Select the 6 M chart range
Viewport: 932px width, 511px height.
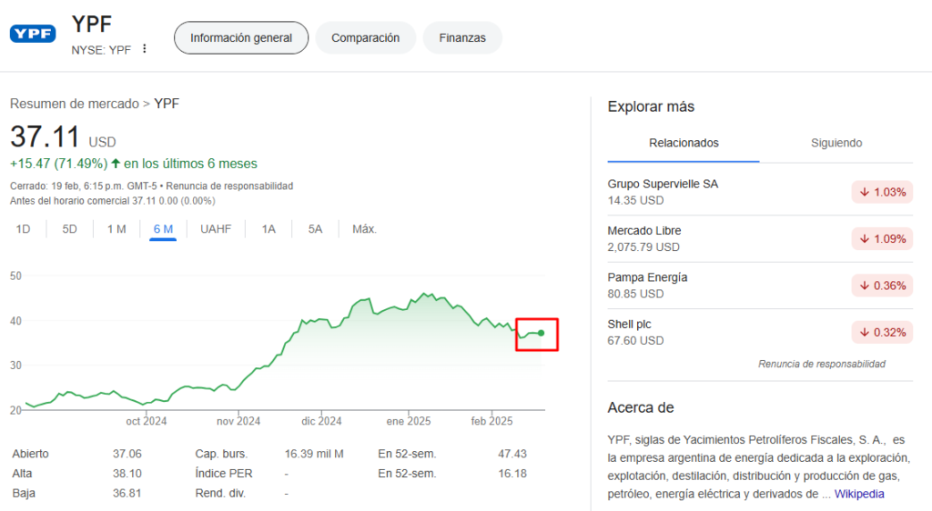163,229
